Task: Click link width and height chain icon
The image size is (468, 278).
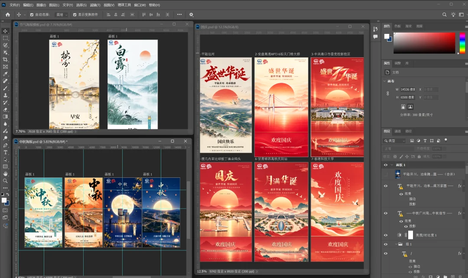Action: point(388,94)
